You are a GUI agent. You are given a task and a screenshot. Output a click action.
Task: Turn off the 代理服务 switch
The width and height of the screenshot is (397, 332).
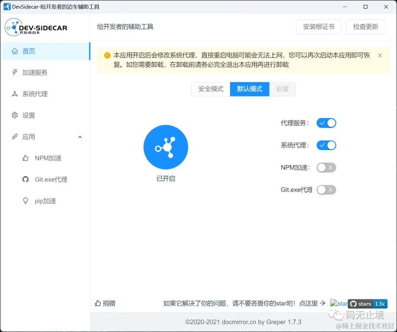326,123
